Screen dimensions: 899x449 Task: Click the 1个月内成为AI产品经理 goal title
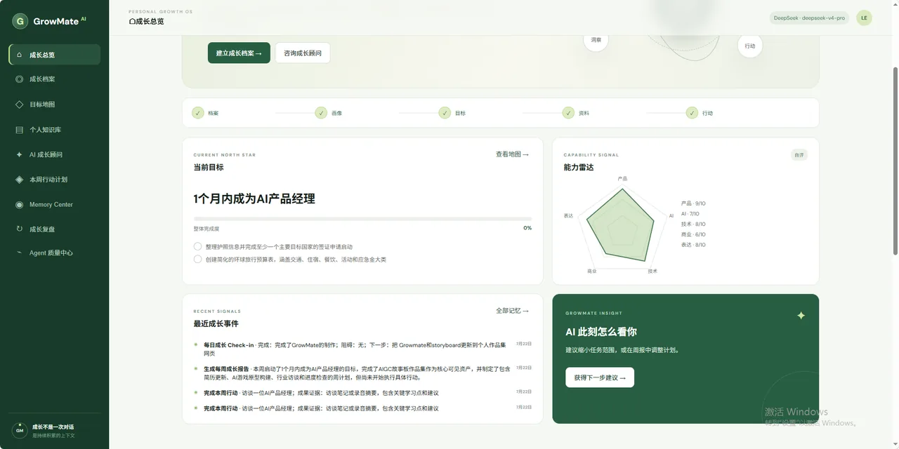[254, 199]
